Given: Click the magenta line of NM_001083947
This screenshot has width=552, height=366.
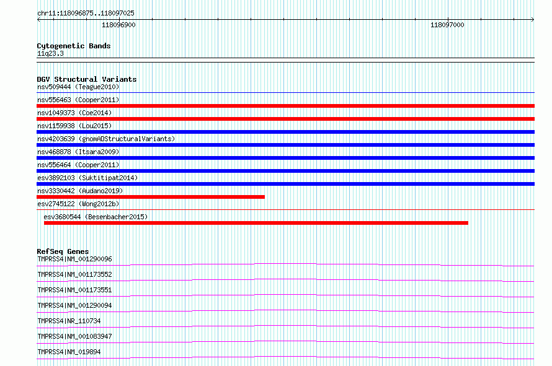Looking at the screenshot, I should (x=285, y=342).
